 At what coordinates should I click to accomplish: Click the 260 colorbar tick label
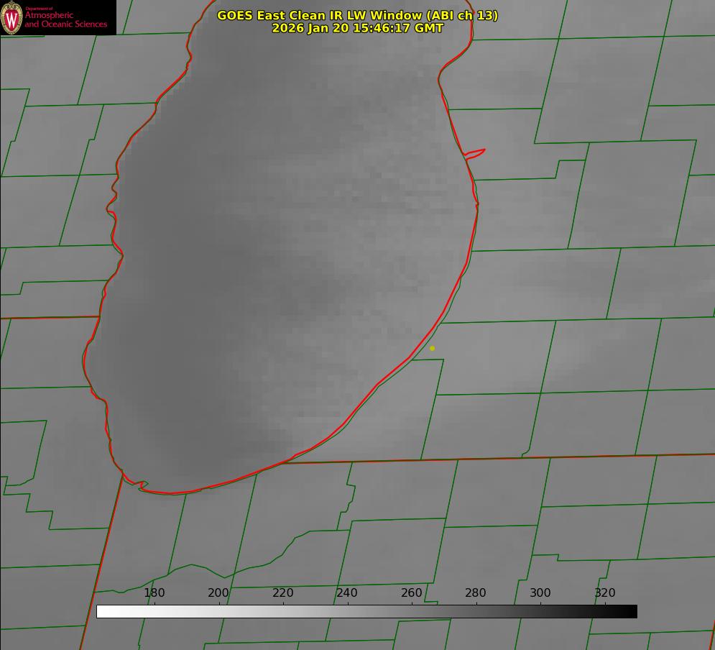[412, 592]
